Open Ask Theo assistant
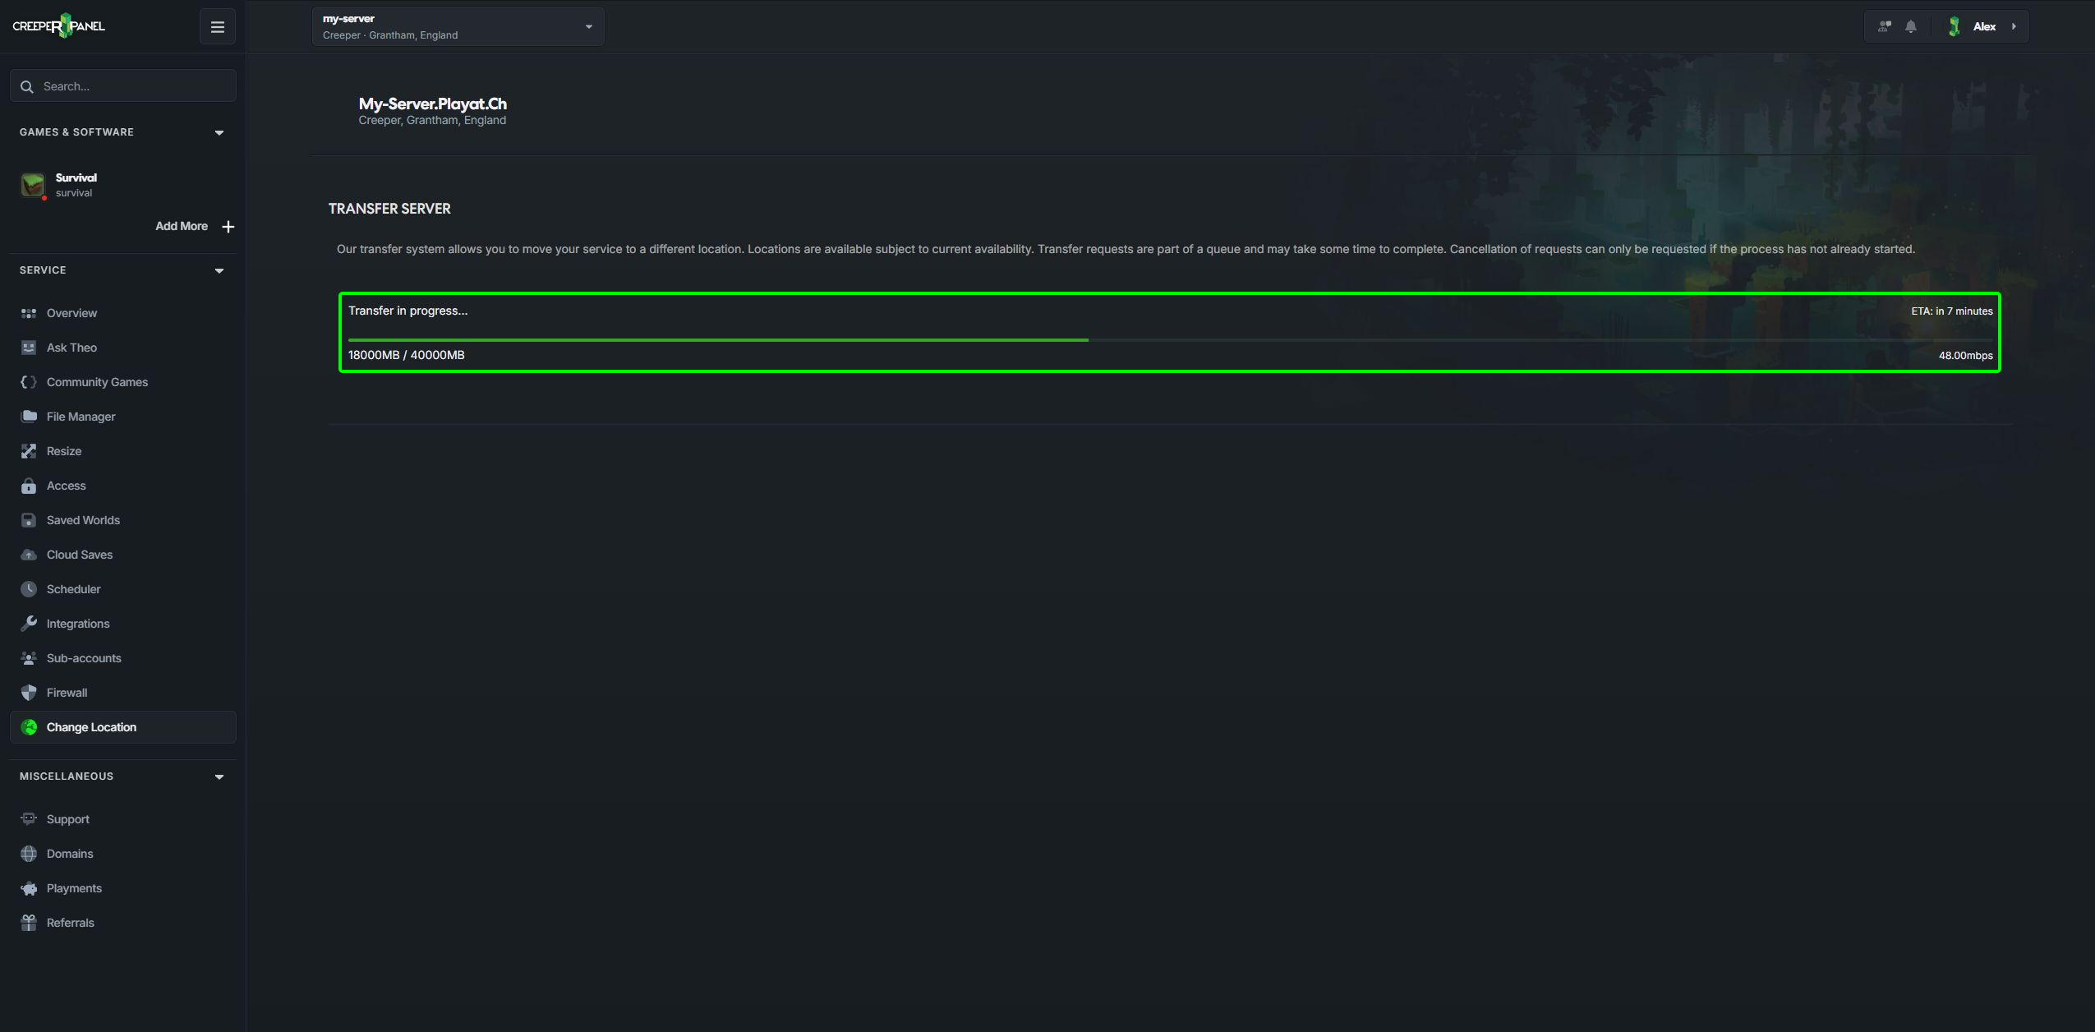The image size is (2095, 1032). 123,348
